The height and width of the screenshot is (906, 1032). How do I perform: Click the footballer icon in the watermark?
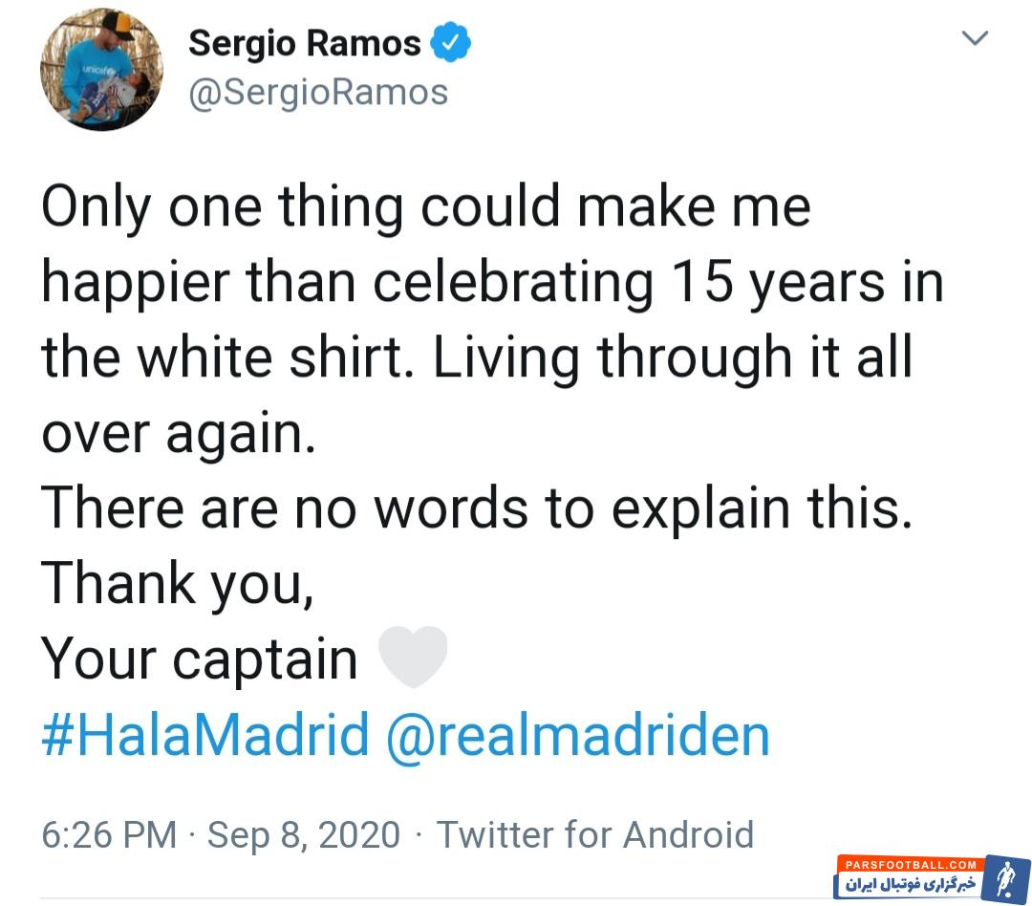[x=1005, y=879]
